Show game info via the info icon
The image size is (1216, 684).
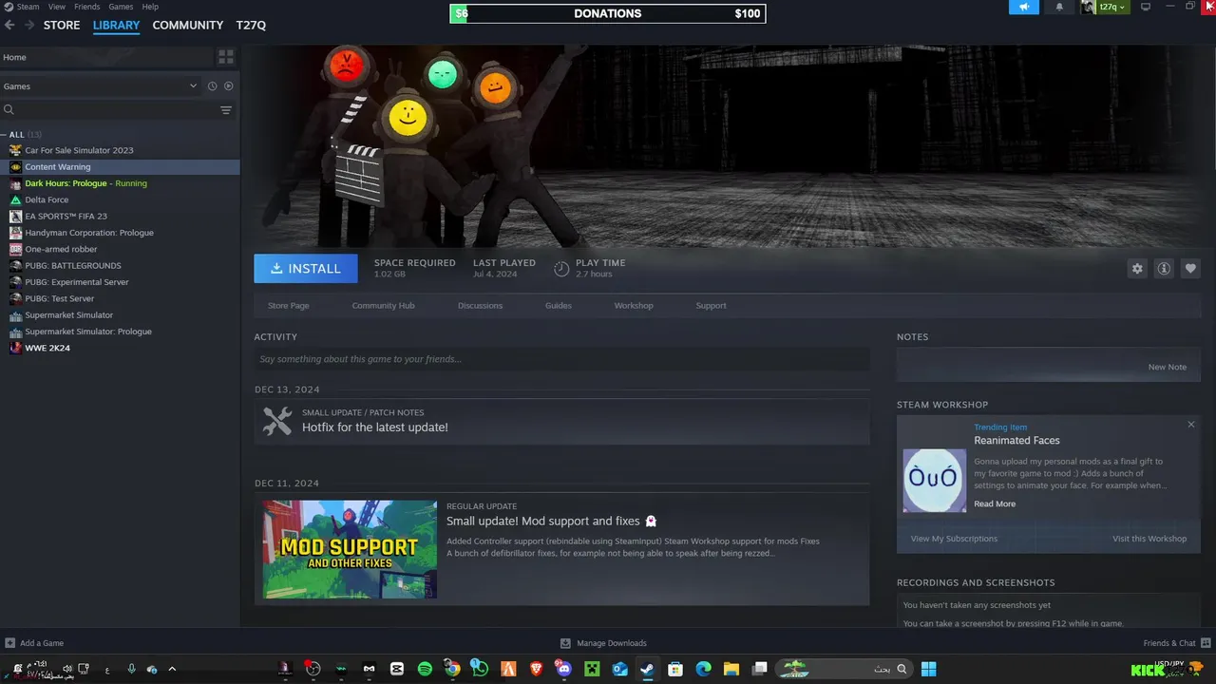coord(1164,269)
